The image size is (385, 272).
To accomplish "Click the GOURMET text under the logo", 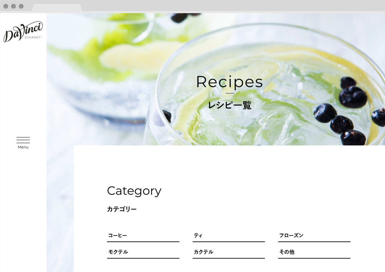I will point(33,37).
